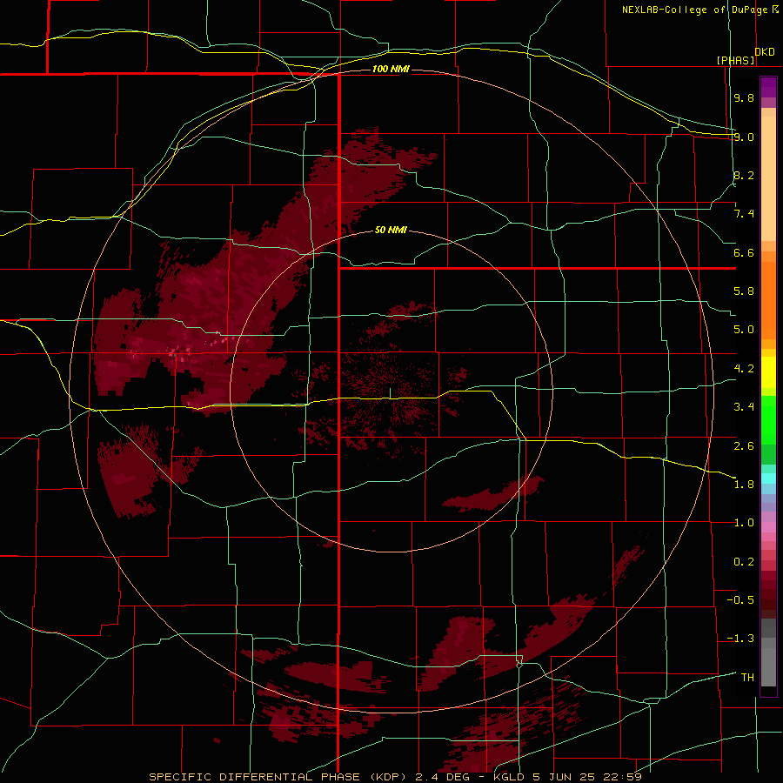The image size is (783, 783).
Task: Click the 1.8 value on color scale
Action: coord(744,485)
